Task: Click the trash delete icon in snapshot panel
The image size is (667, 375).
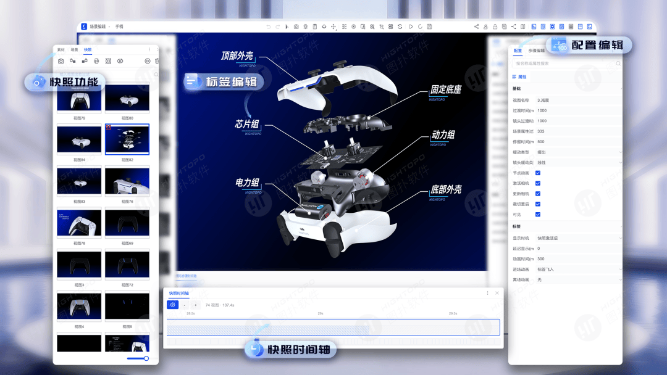Action: (x=157, y=61)
